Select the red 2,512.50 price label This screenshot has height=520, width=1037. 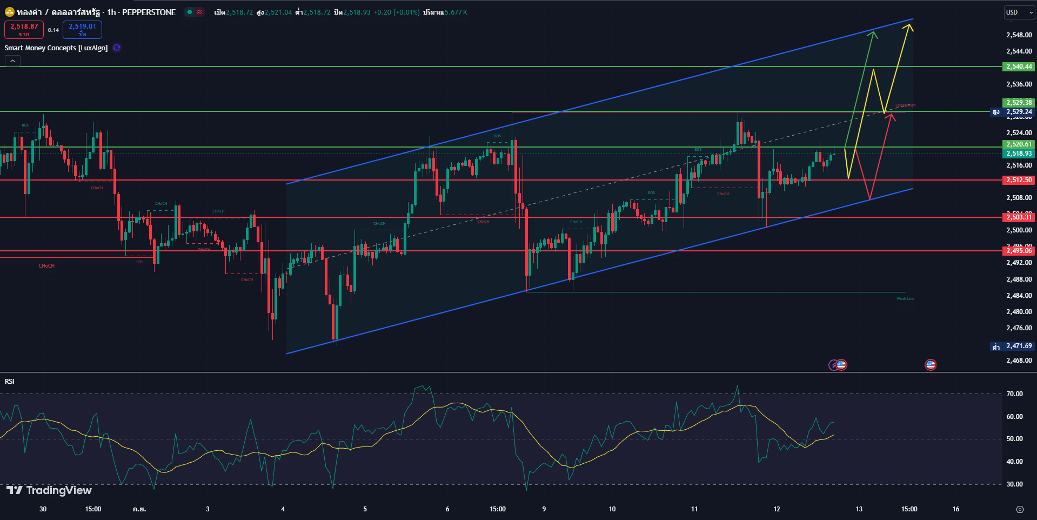(x=1019, y=180)
